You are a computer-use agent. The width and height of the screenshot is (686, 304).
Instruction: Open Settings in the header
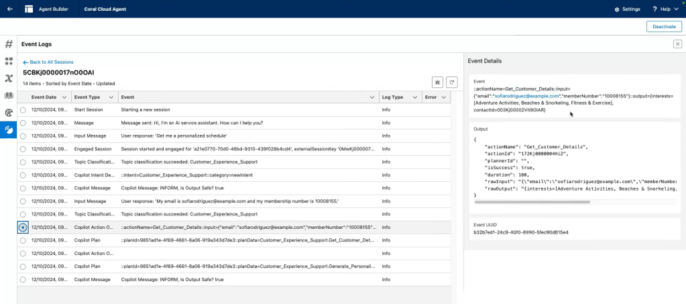(627, 9)
